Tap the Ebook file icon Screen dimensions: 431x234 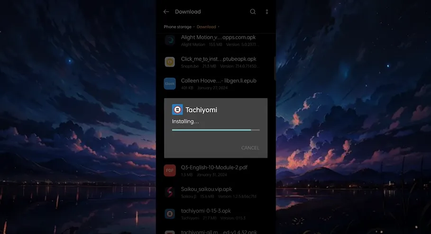[170, 83]
